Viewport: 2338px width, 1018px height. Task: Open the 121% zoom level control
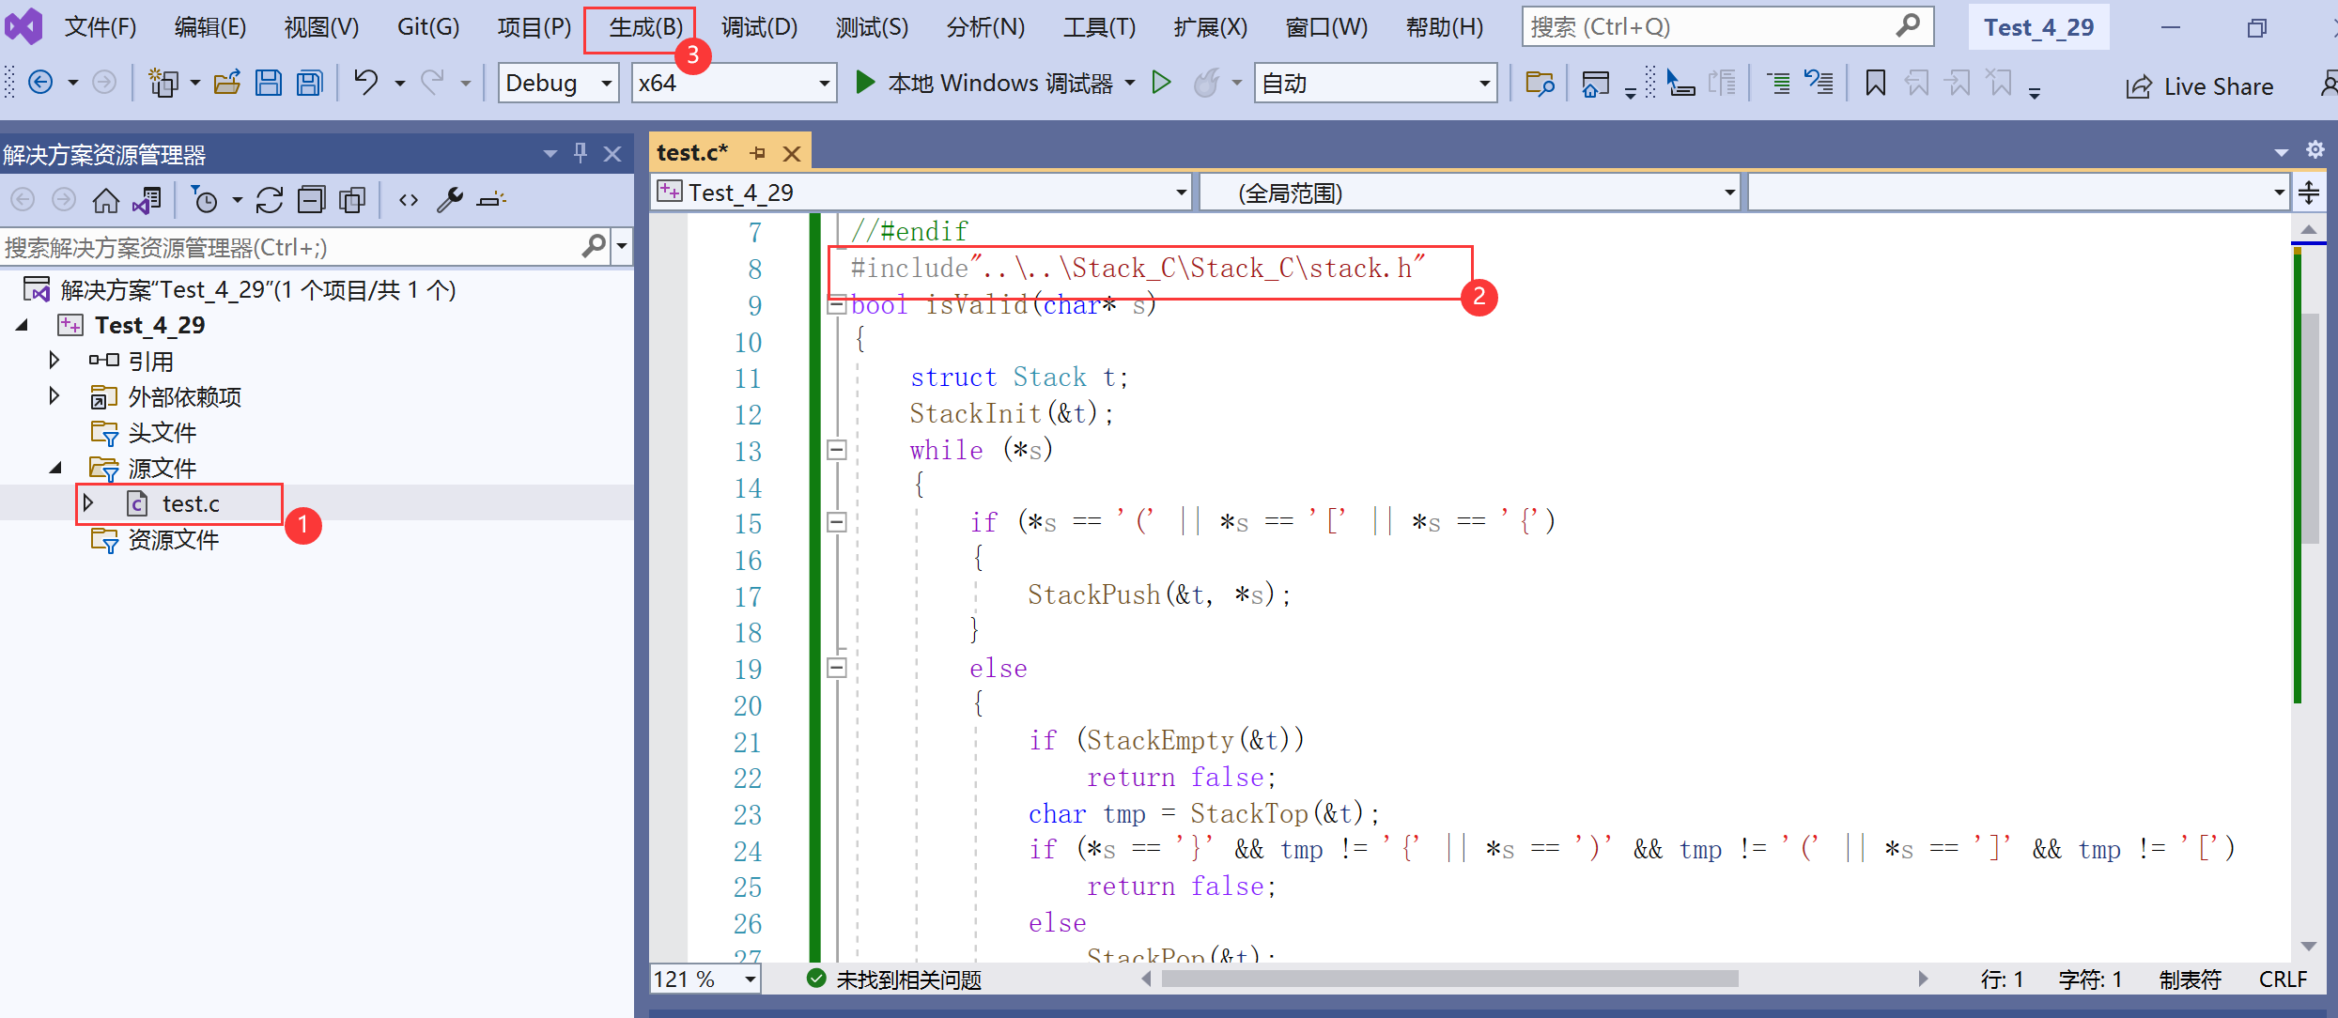(703, 979)
